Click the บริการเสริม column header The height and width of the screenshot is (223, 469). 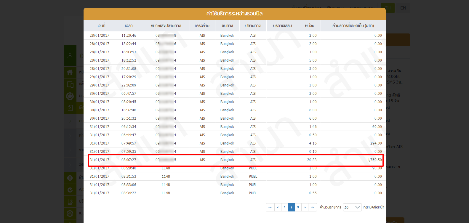click(x=282, y=25)
